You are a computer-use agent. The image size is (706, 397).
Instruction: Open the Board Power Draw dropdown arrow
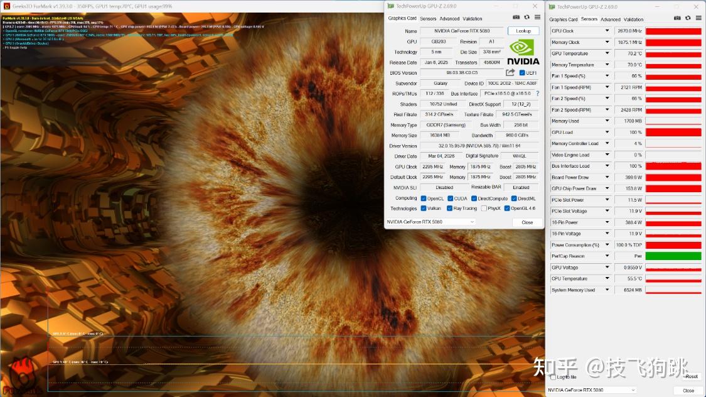(607, 177)
